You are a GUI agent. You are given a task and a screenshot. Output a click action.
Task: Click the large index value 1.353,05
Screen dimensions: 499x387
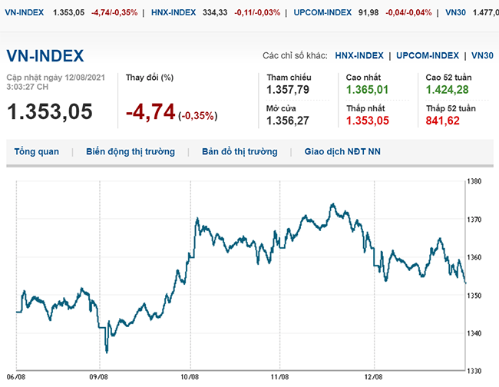50,111
